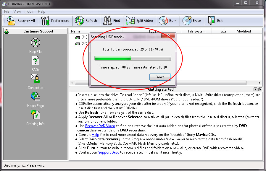Click the Burn disc icon

click(163, 21)
